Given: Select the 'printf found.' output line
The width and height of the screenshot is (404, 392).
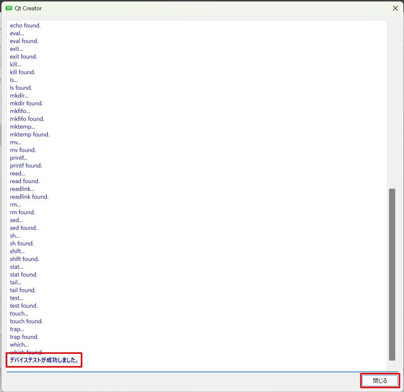Looking at the screenshot, I should pyautogui.click(x=26, y=166).
